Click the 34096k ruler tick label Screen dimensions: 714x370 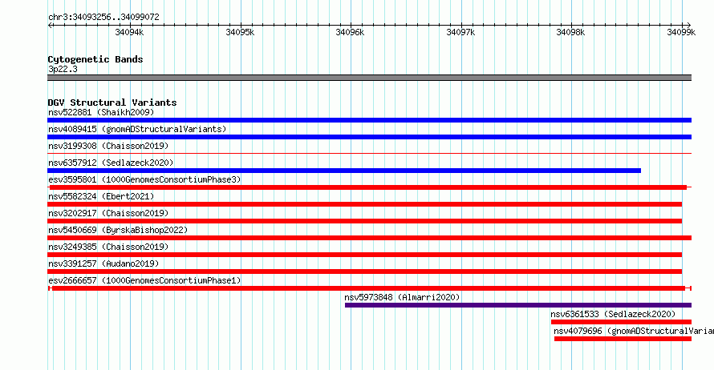point(350,32)
